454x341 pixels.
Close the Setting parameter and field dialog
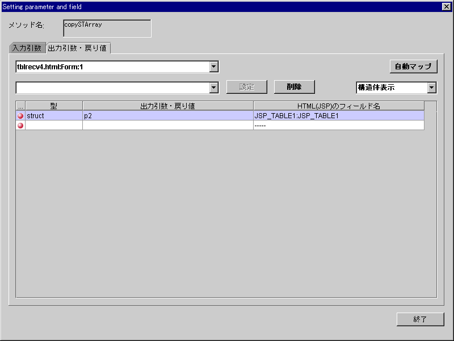446,7
